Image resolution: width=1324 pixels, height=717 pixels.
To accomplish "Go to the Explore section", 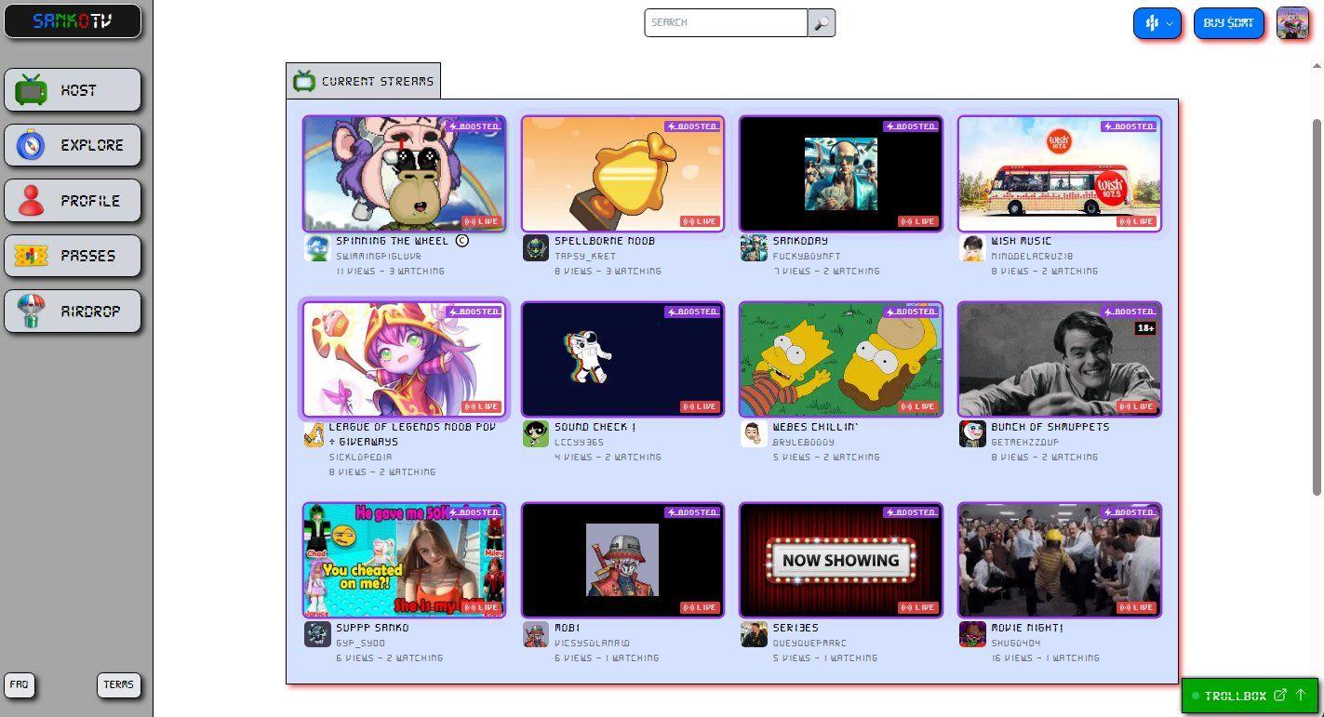I will 73,145.
